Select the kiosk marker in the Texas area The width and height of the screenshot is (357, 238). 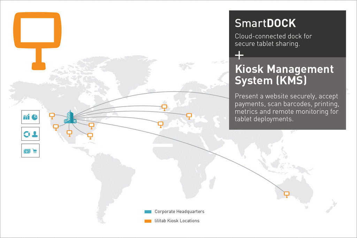(69, 133)
